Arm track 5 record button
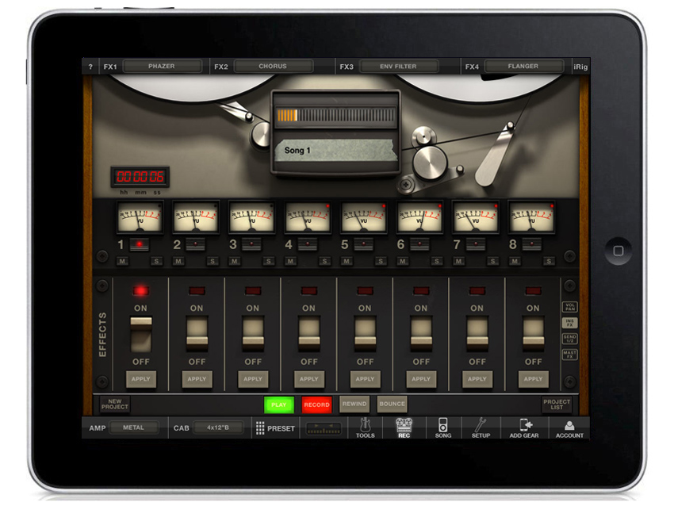Screen dimensions: 674x506 (x=364, y=244)
